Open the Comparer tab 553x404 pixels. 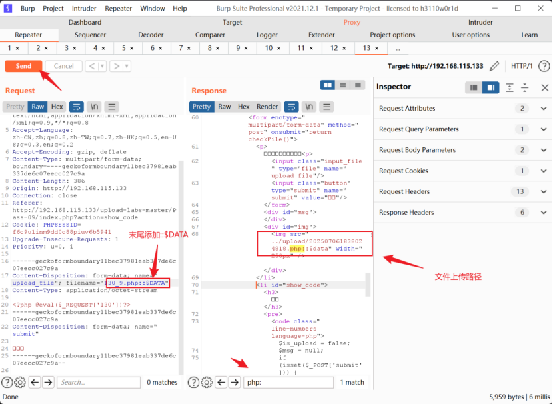210,35
